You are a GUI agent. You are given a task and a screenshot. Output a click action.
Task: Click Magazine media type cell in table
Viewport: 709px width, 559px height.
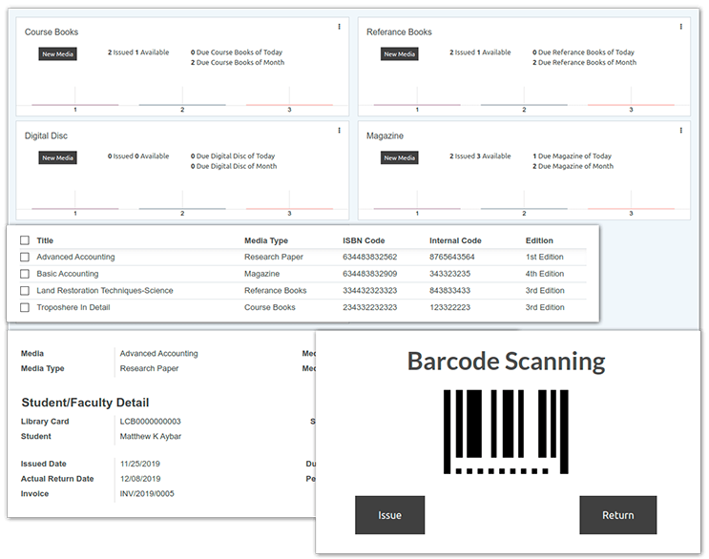click(261, 274)
